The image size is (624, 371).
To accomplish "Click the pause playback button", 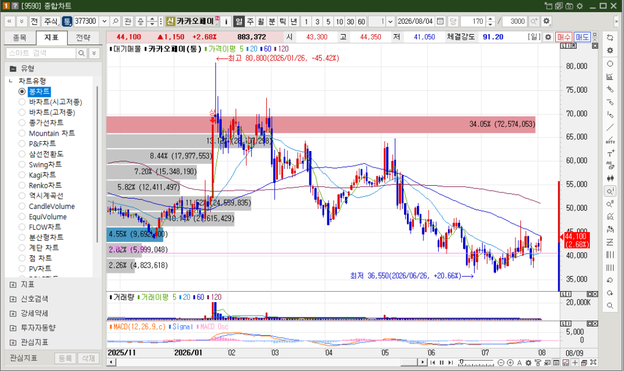I will [441, 362].
